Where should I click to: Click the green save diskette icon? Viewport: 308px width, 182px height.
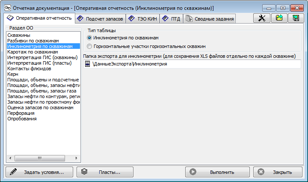296,18
